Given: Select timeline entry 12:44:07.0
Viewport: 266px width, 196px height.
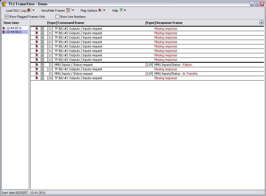Looking at the screenshot, I should [14, 28].
